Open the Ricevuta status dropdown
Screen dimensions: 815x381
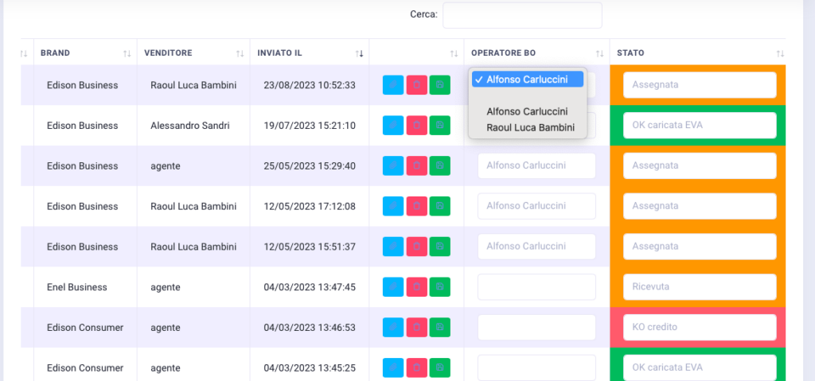700,287
